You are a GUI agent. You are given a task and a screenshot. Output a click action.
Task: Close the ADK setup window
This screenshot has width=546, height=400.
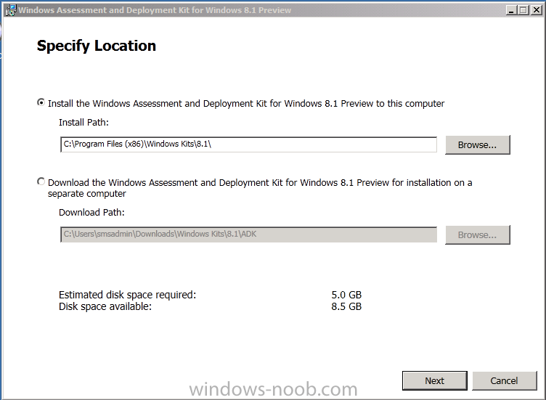click(x=537, y=10)
